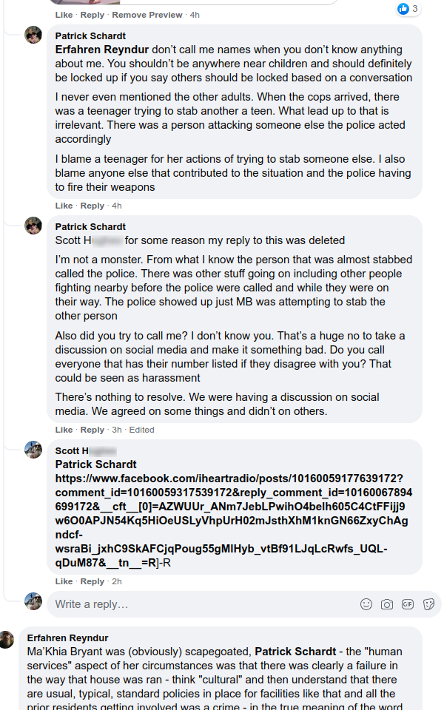Open Patrick Schardt's avatar on first comment
444x710 pixels.
coord(33,35)
